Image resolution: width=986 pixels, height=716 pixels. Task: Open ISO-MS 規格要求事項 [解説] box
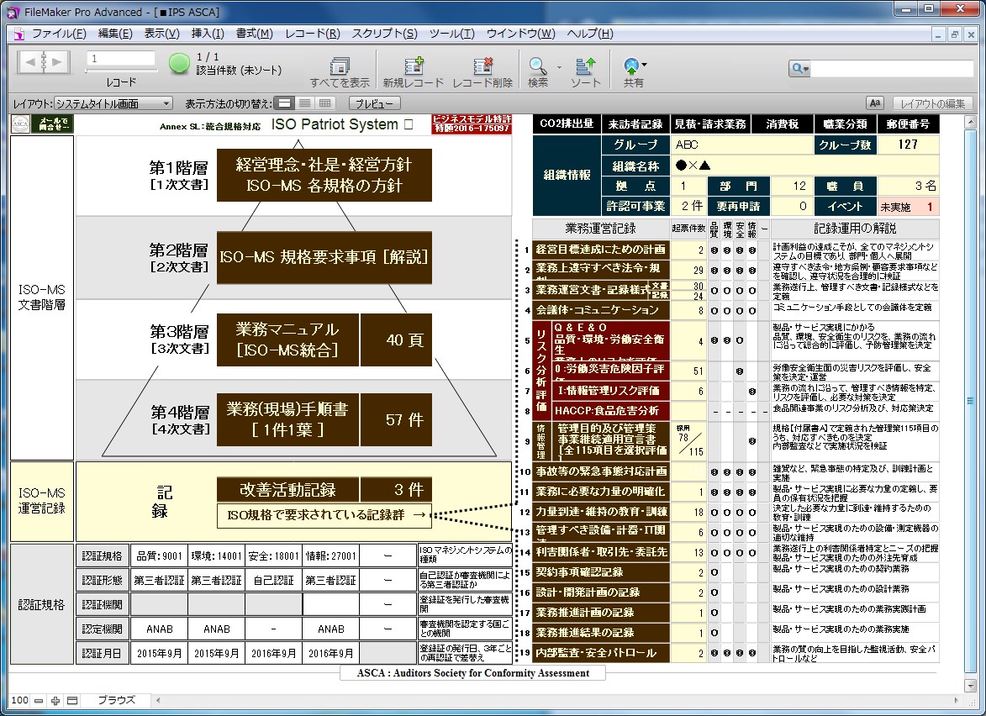[x=324, y=257]
